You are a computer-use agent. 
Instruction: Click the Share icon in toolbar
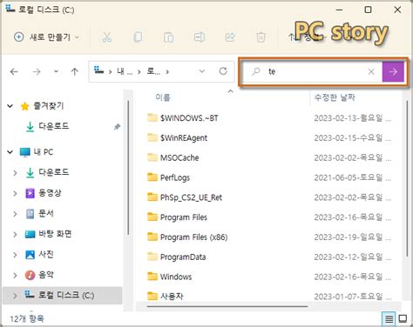tap(230, 37)
